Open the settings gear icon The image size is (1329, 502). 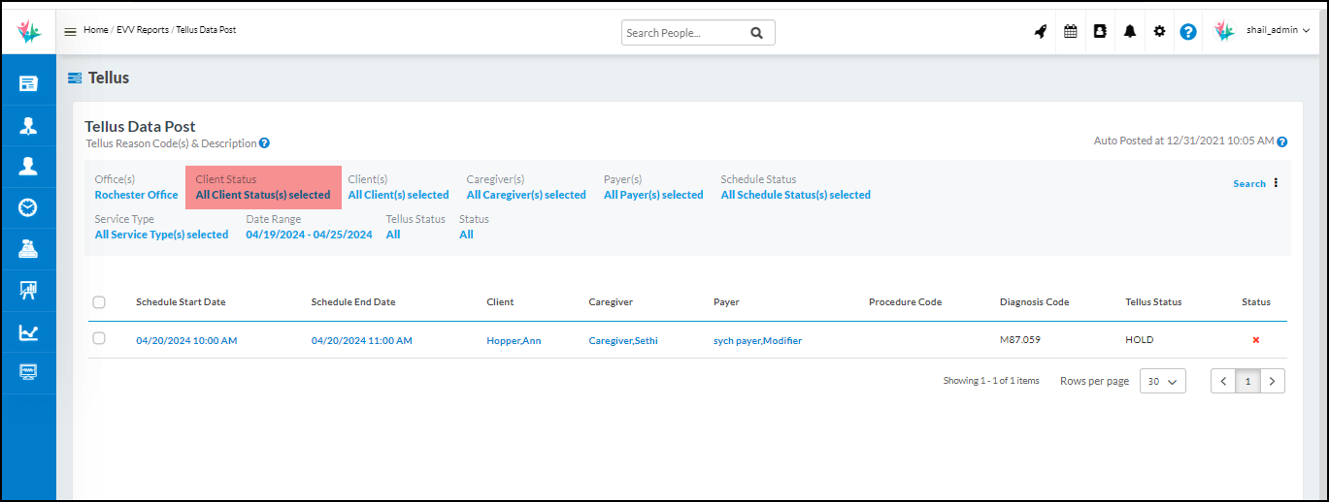click(x=1158, y=31)
